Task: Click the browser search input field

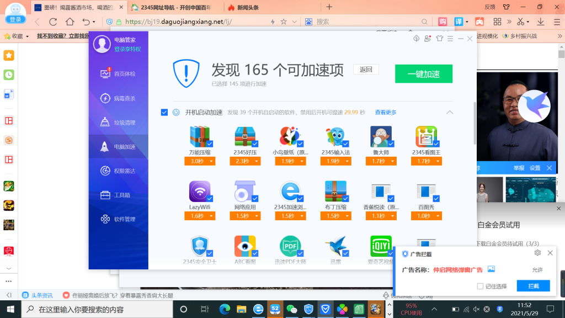Action: pos(367,22)
